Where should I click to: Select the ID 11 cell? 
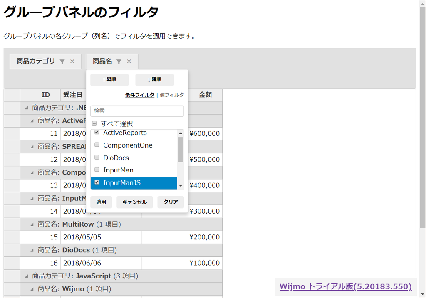pyautogui.click(x=40, y=133)
